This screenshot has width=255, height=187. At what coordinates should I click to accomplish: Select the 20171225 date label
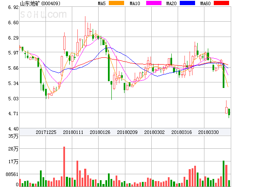(x=46, y=132)
